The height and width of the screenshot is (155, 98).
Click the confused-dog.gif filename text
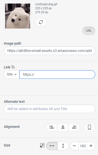46,4
